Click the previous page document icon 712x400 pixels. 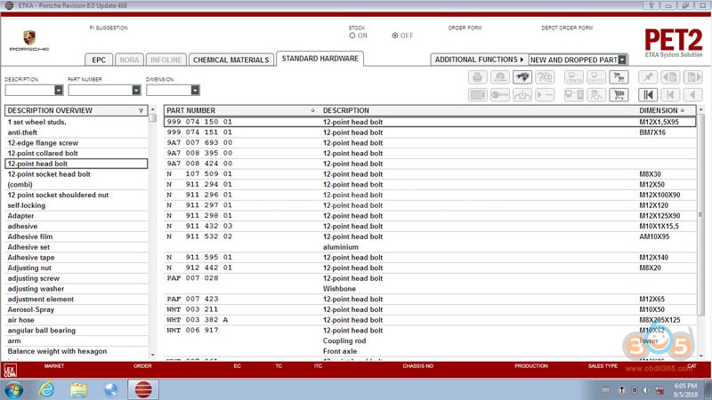click(670, 77)
